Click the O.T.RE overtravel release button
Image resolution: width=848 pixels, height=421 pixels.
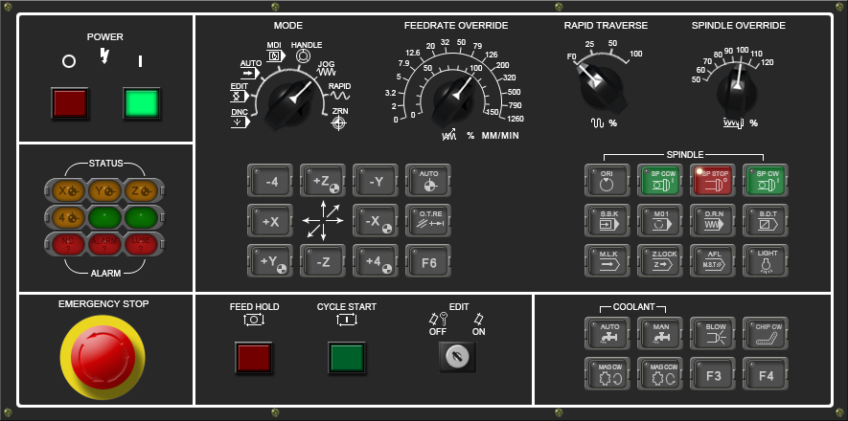coord(428,219)
